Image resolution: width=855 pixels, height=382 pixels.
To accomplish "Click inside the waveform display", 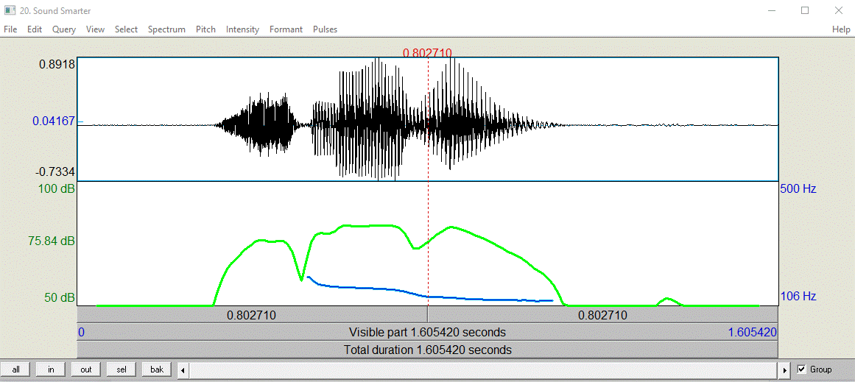I will click(427, 119).
